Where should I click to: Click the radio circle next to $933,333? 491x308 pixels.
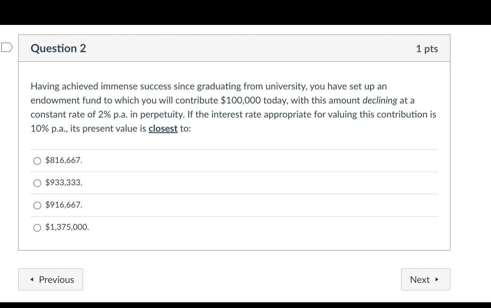[x=37, y=183]
